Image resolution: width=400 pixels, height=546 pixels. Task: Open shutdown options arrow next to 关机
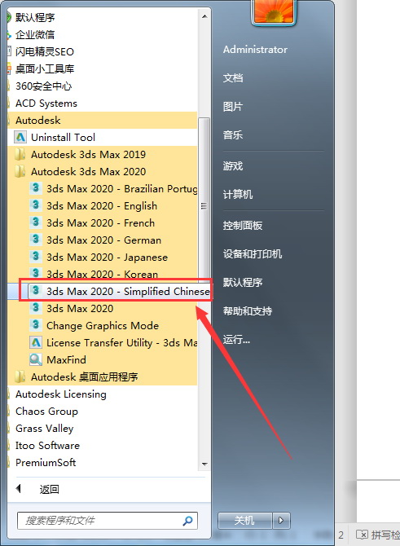[281, 521]
